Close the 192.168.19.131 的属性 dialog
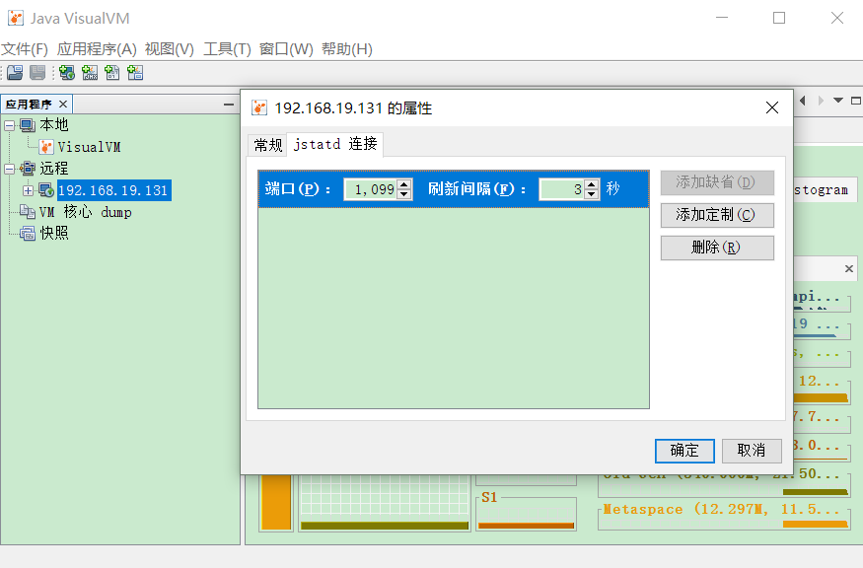Screen dimensions: 863x568 [x=772, y=107]
